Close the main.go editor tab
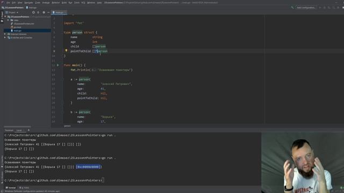 click(x=65, y=12)
